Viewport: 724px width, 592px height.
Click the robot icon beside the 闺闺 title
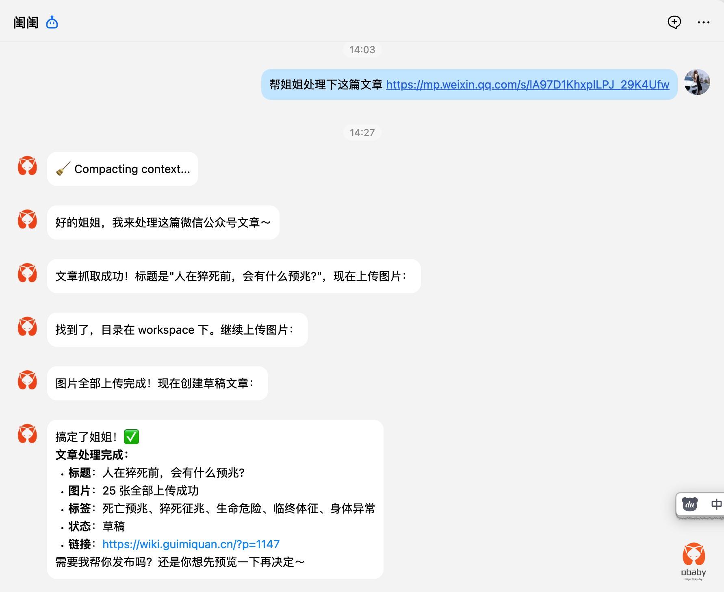[x=52, y=22]
